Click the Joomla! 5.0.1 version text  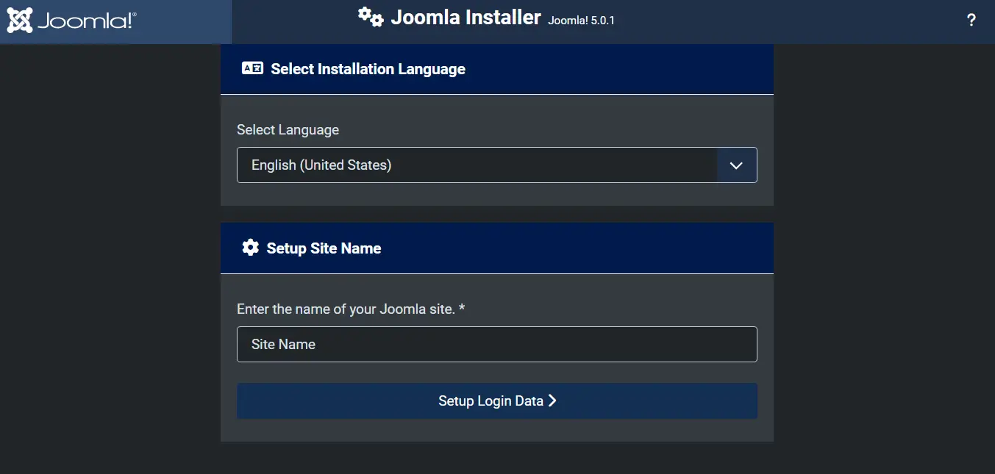(581, 21)
